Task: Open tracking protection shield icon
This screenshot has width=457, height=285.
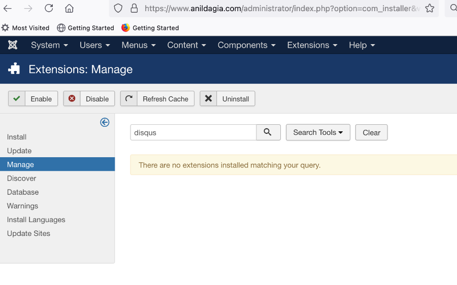Action: tap(118, 8)
